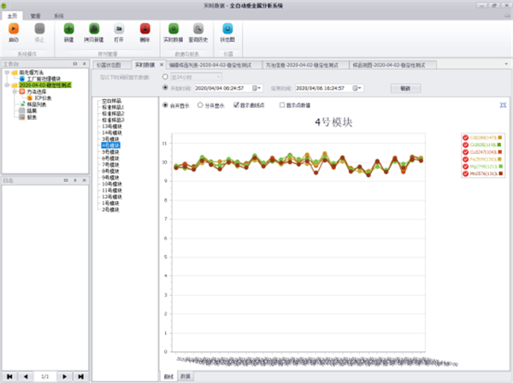Click the 查询历史 (Query History) icon

click(x=198, y=30)
